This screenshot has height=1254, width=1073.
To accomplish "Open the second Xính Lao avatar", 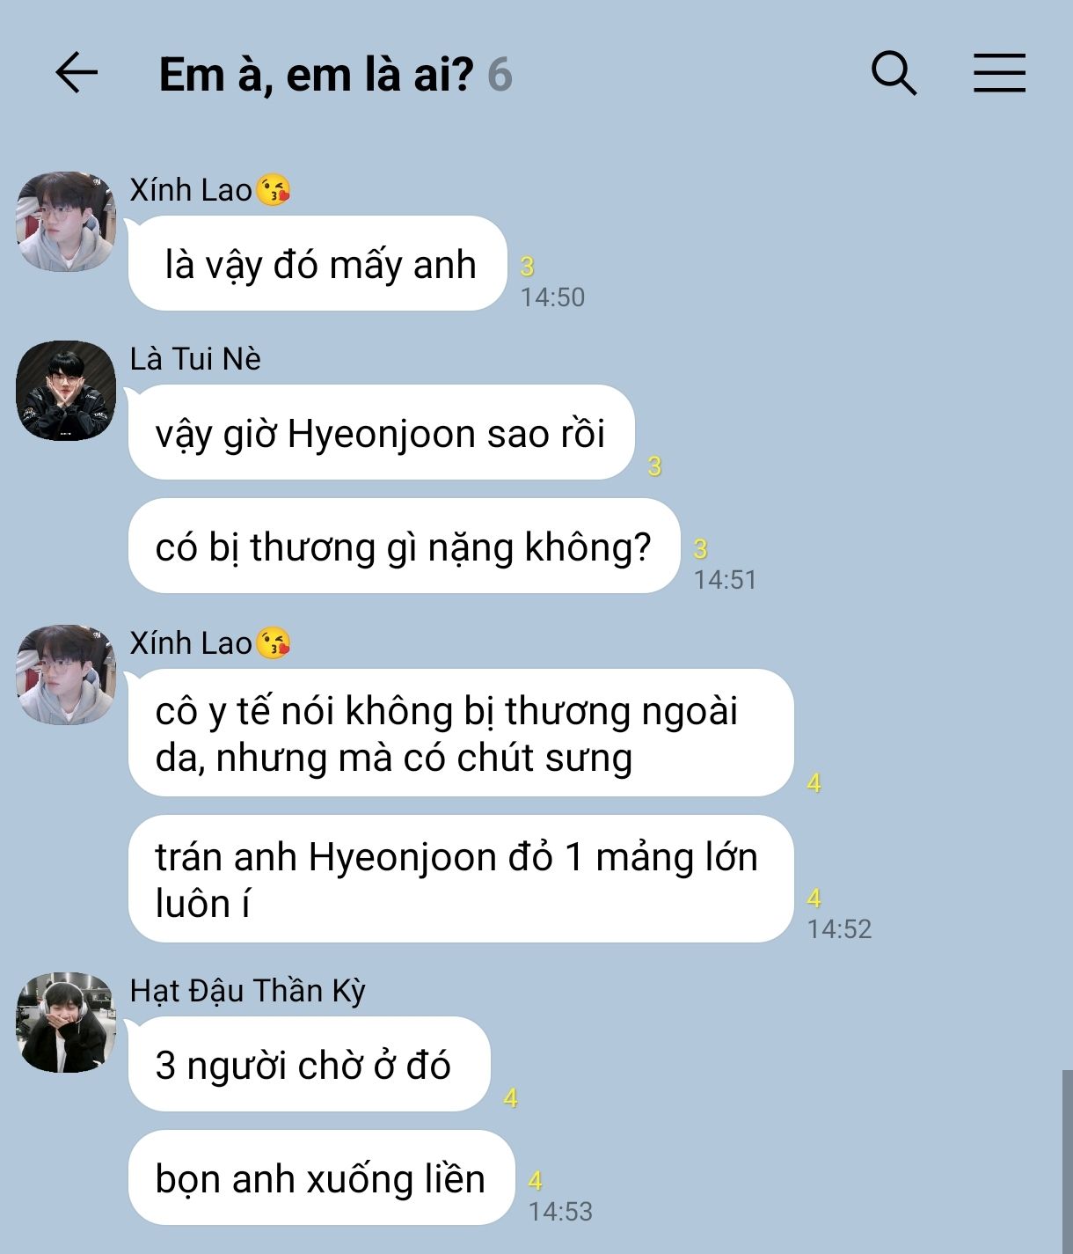I will [x=66, y=675].
